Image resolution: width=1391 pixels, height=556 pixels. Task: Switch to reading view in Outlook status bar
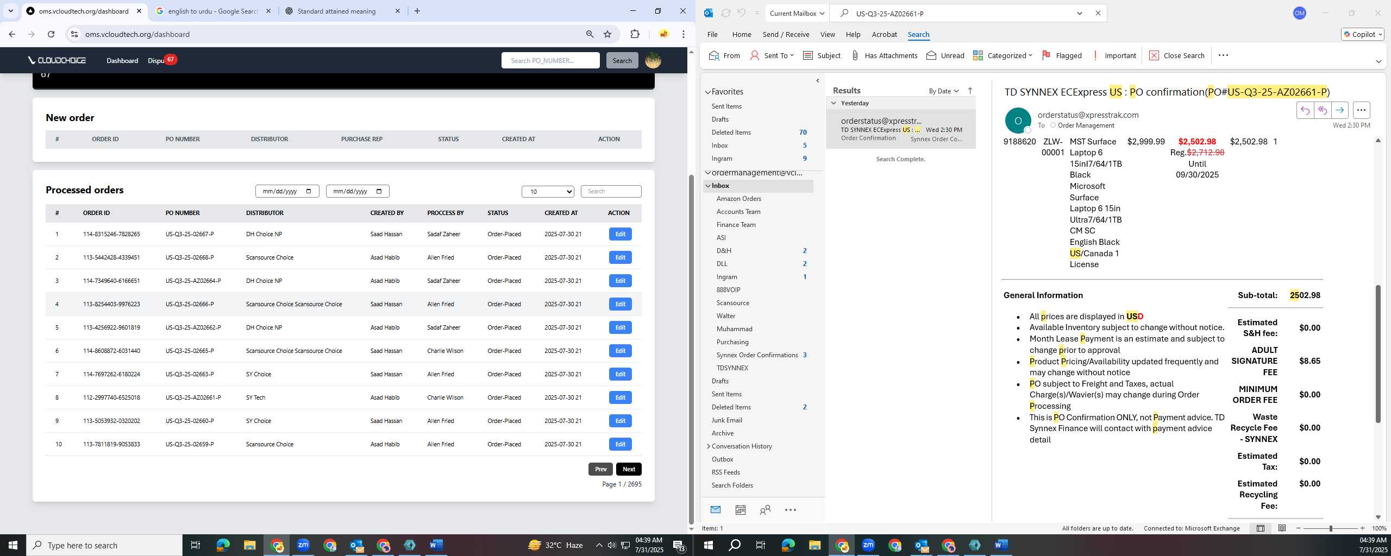[1282, 528]
